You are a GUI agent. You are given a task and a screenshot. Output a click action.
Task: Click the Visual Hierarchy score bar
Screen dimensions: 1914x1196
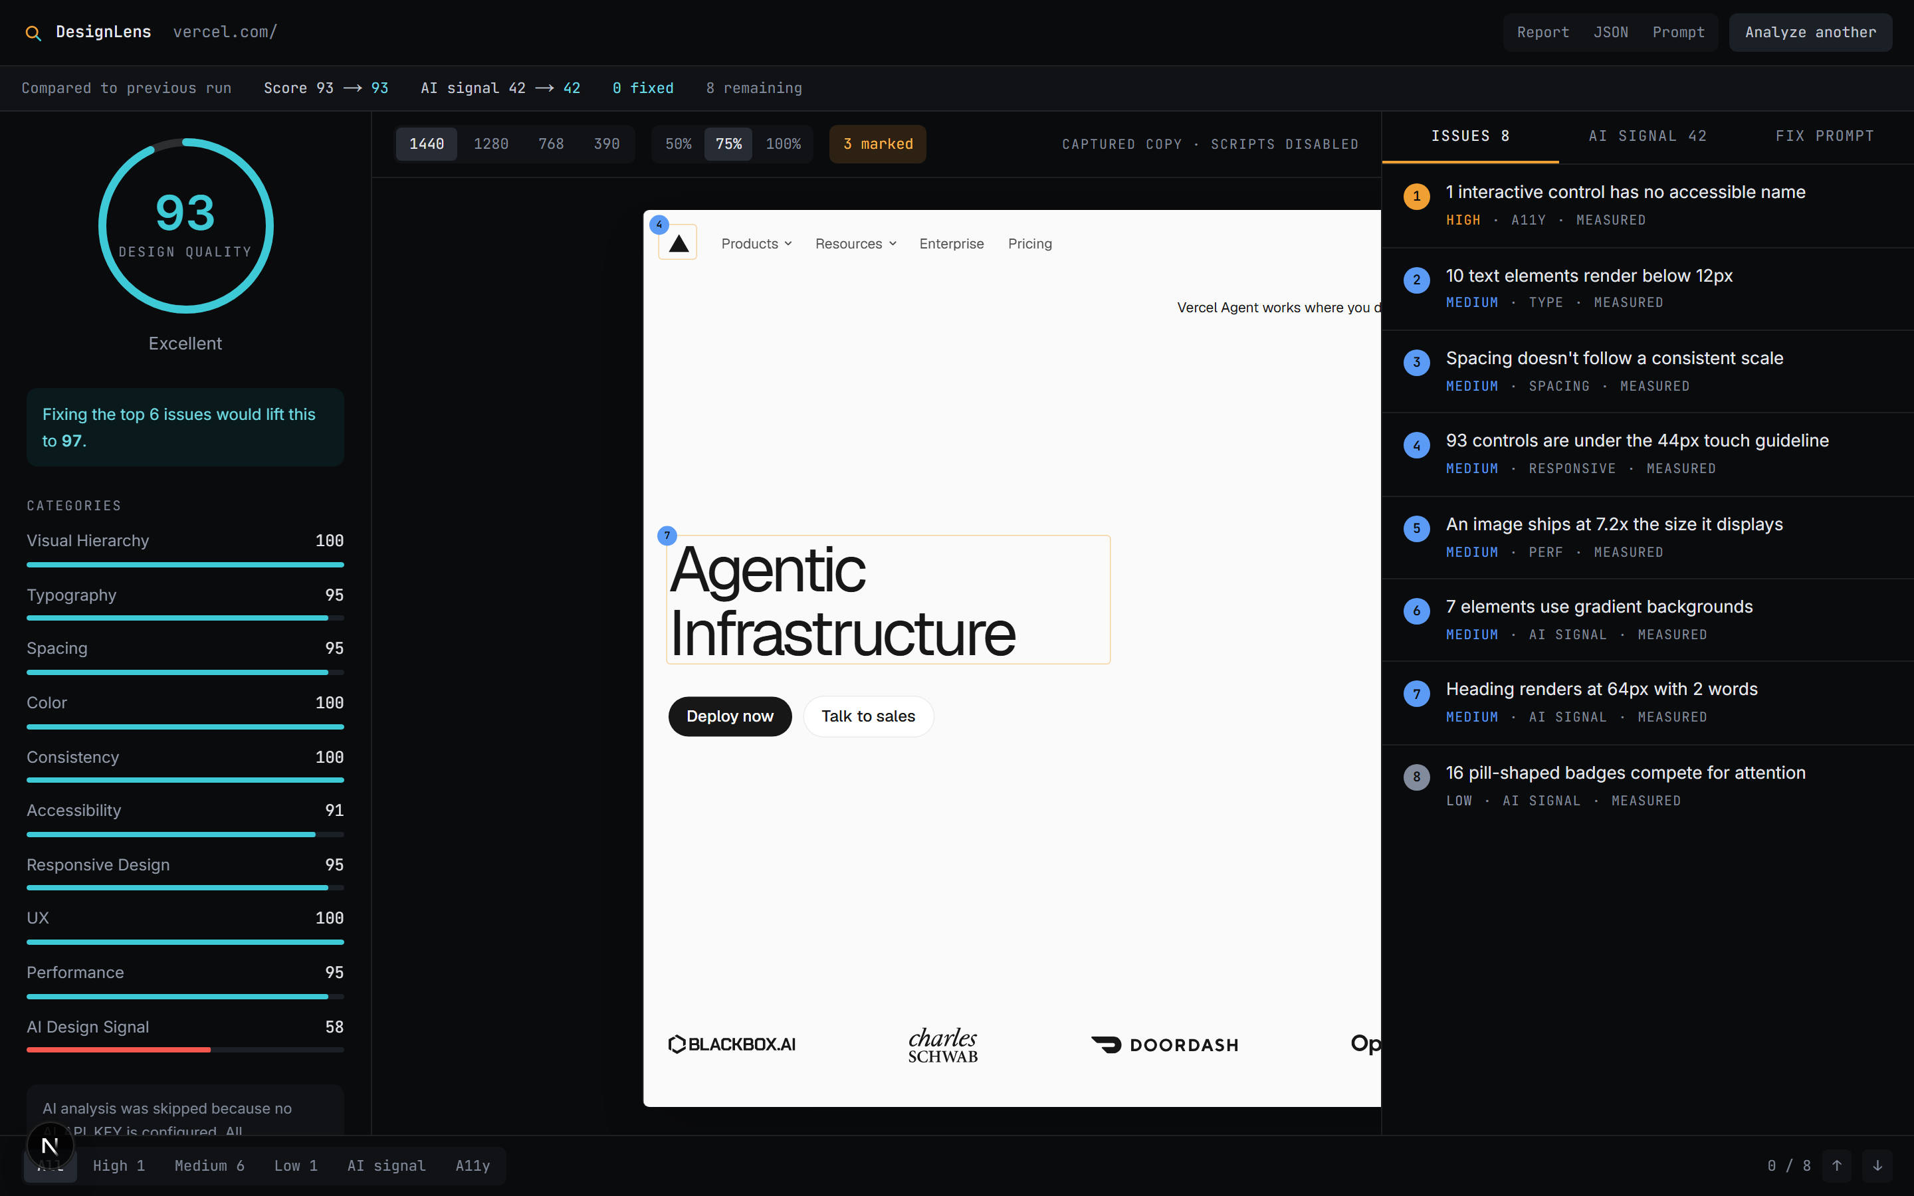[x=185, y=565]
